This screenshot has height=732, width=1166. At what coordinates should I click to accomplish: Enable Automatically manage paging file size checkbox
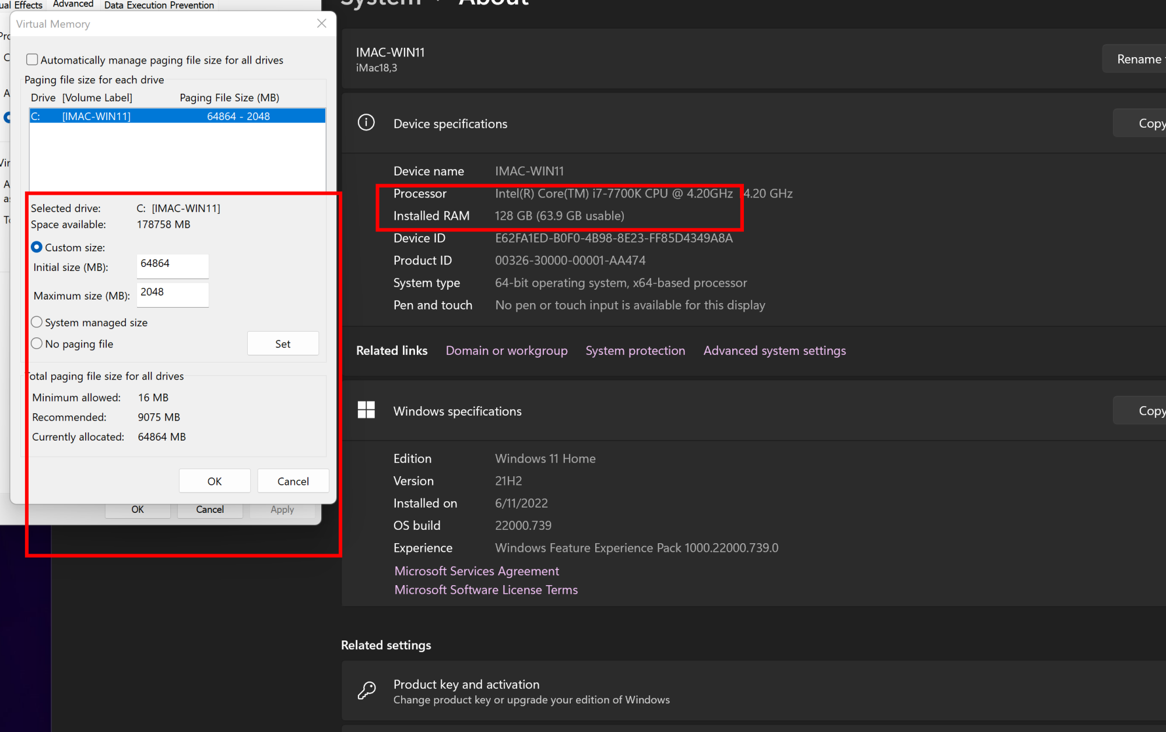(x=33, y=60)
